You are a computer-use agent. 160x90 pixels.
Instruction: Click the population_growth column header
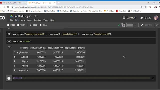point(75,48)
